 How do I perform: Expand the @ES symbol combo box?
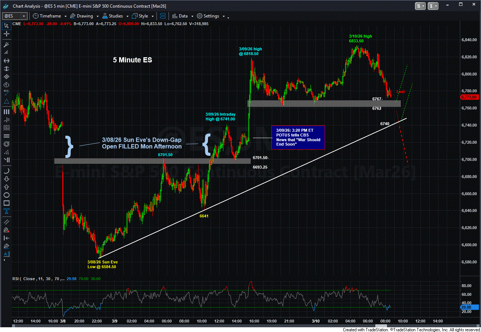[24, 16]
